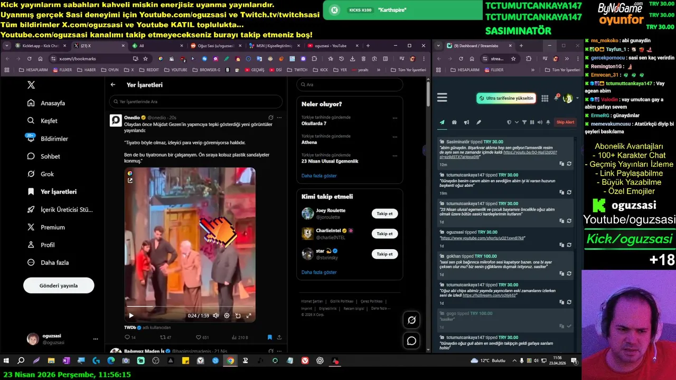Open the X logo home link

click(x=31, y=85)
